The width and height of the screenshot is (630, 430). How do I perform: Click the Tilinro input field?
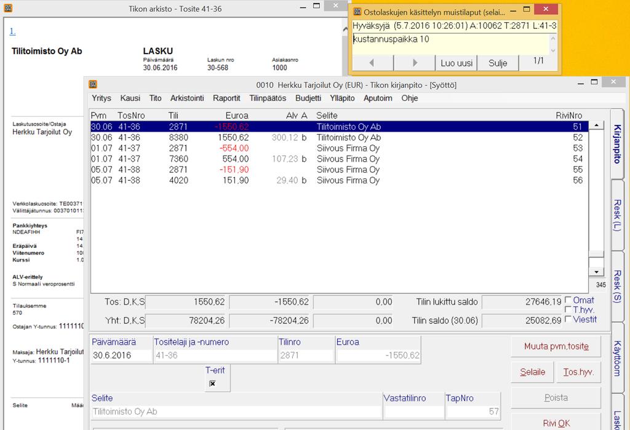tap(306, 355)
